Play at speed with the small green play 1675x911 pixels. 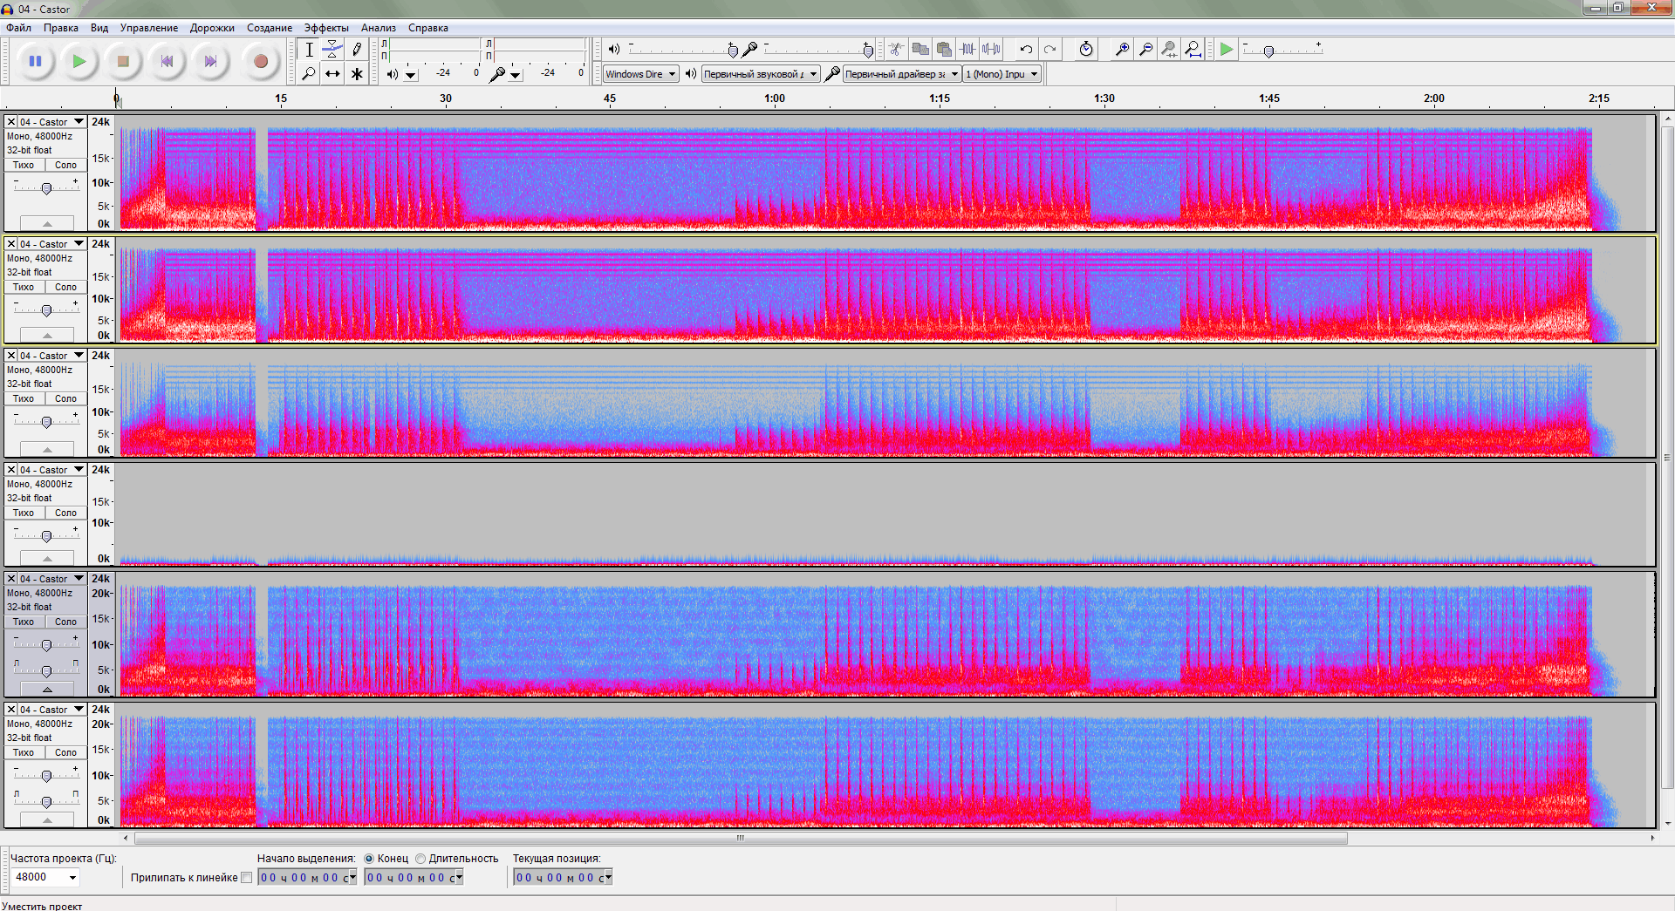(x=1227, y=50)
